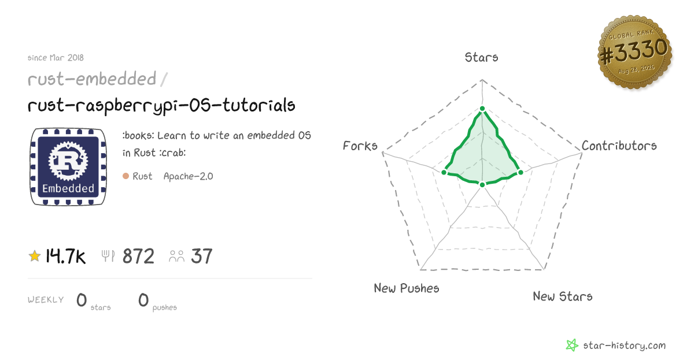Click the Stars data point on radar chart
The height and width of the screenshot is (364, 694).
coord(481,108)
